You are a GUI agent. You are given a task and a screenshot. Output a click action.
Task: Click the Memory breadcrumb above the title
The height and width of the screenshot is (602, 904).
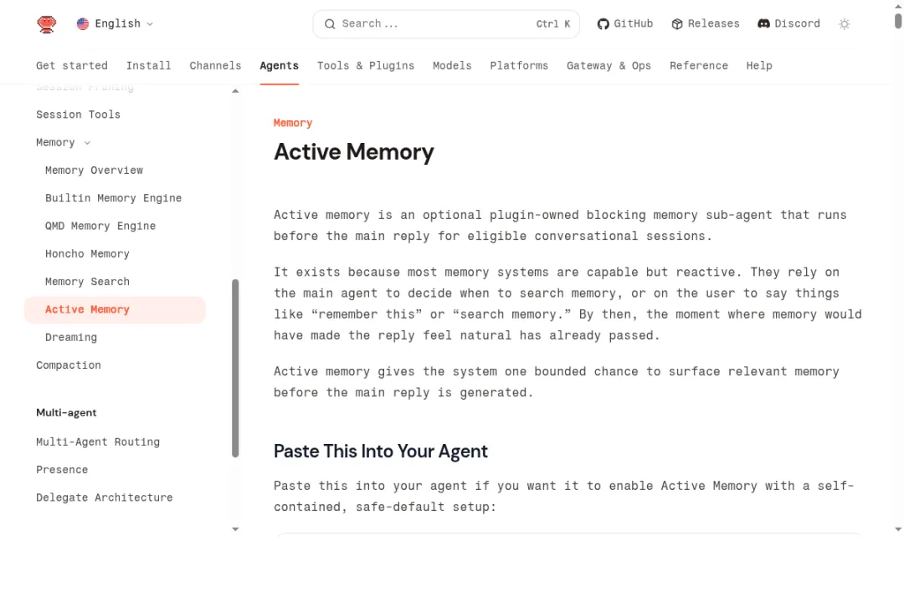coord(292,123)
